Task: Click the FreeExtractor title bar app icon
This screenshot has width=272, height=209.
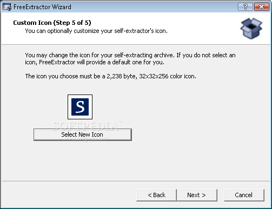Action: click(7, 7)
